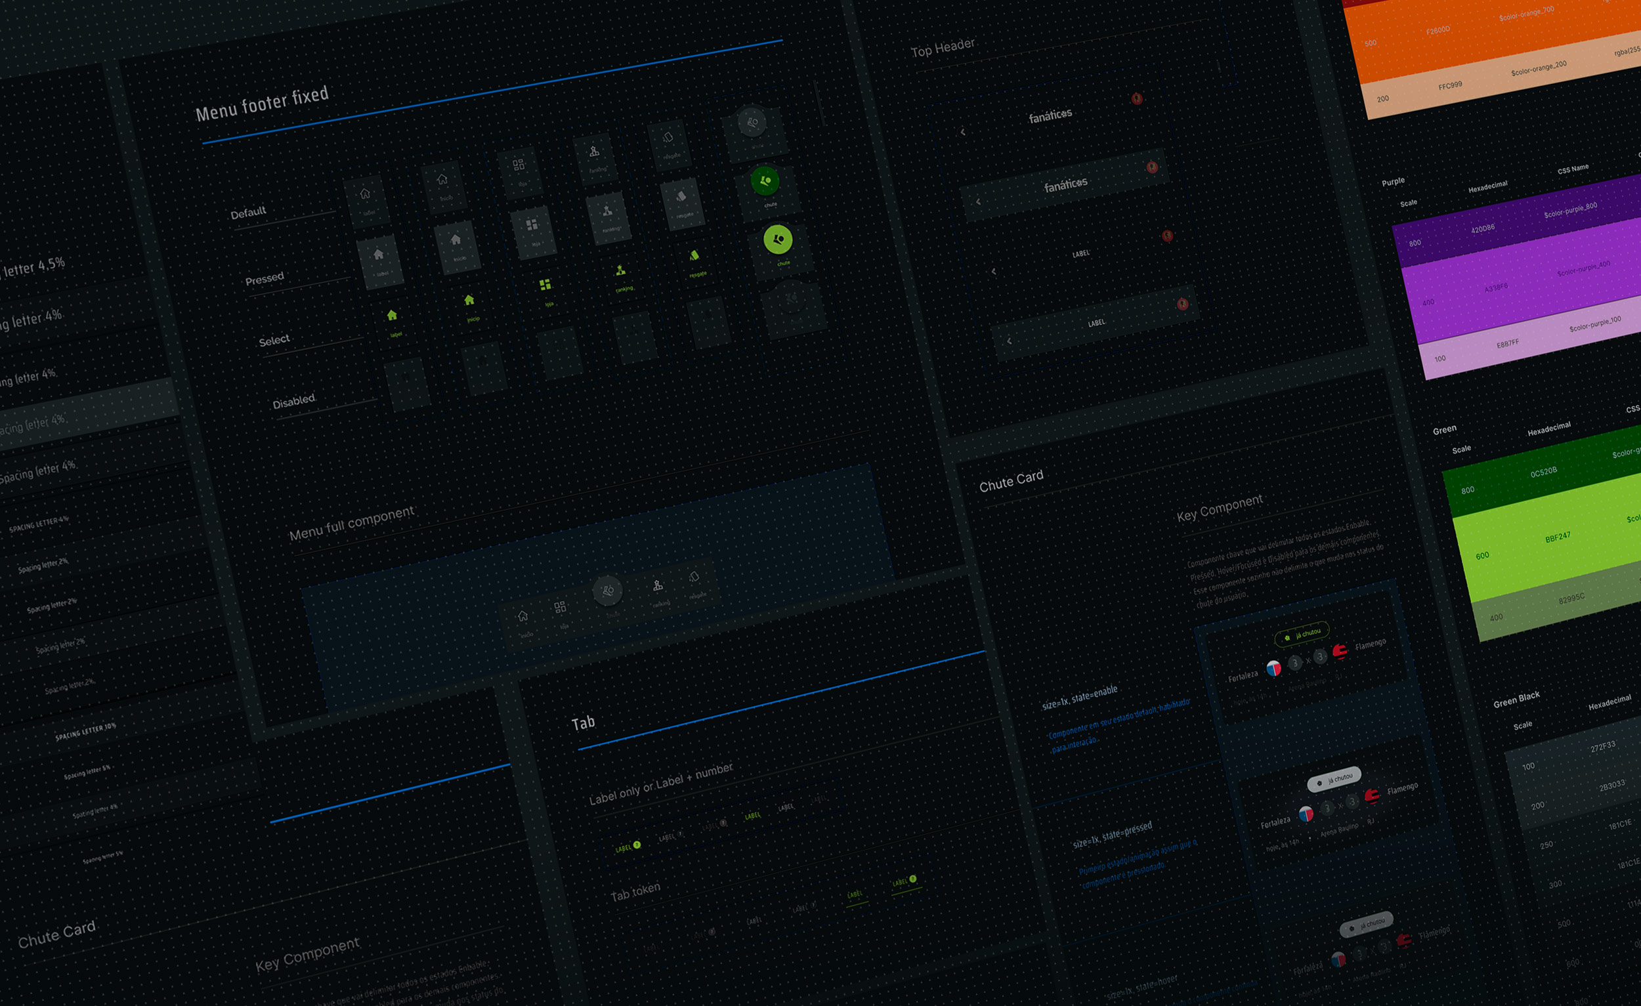Click back chevron of first fanáticos header

[963, 133]
